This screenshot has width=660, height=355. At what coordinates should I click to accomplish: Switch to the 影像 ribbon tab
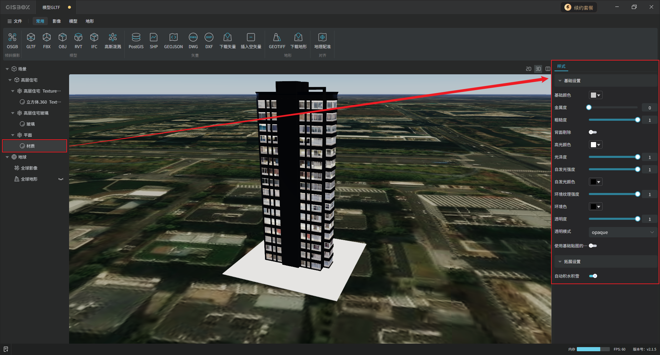57,21
